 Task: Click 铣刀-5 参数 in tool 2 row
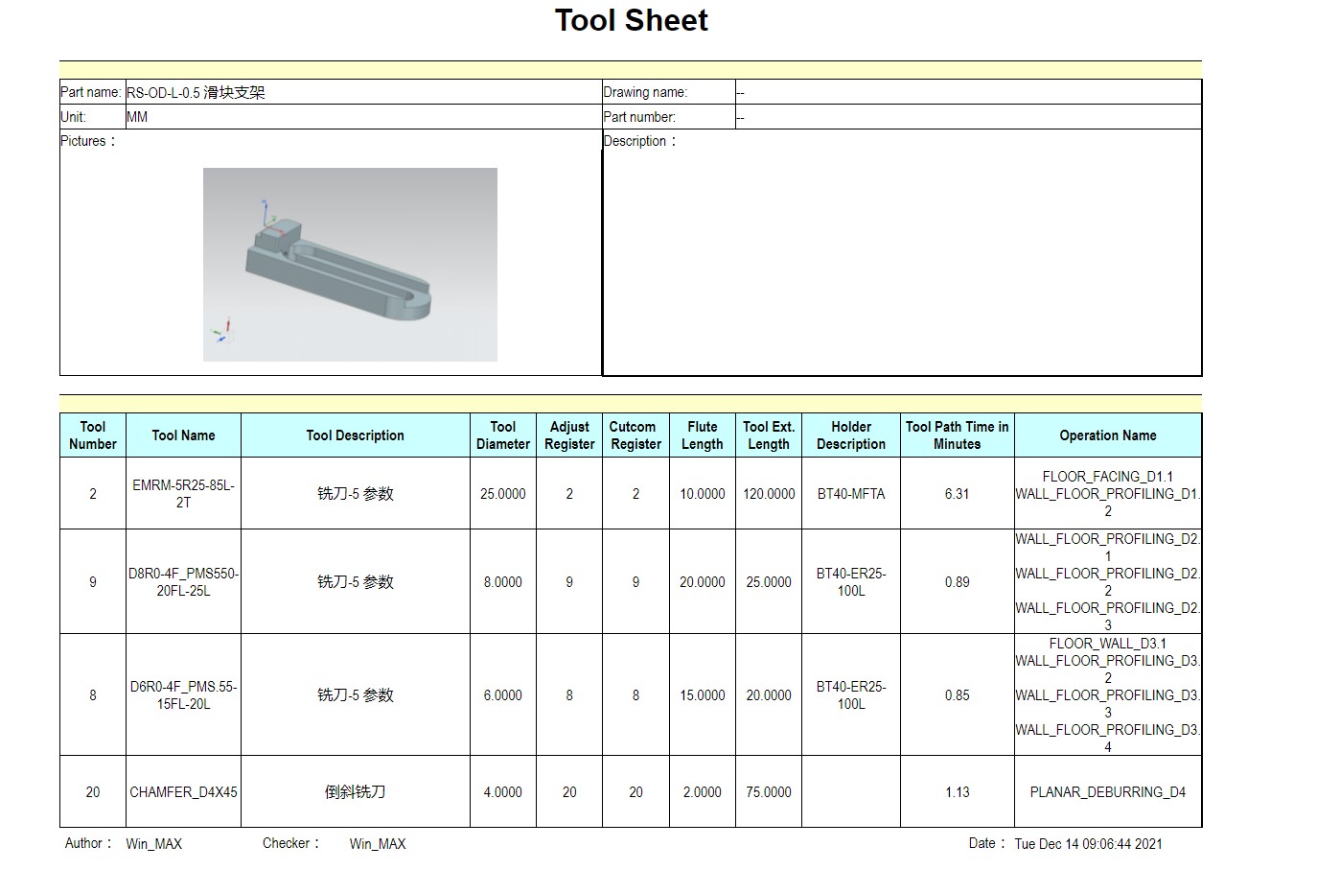(x=356, y=494)
